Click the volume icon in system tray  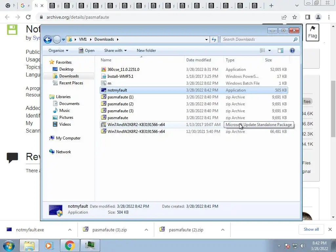(x=303, y=246)
